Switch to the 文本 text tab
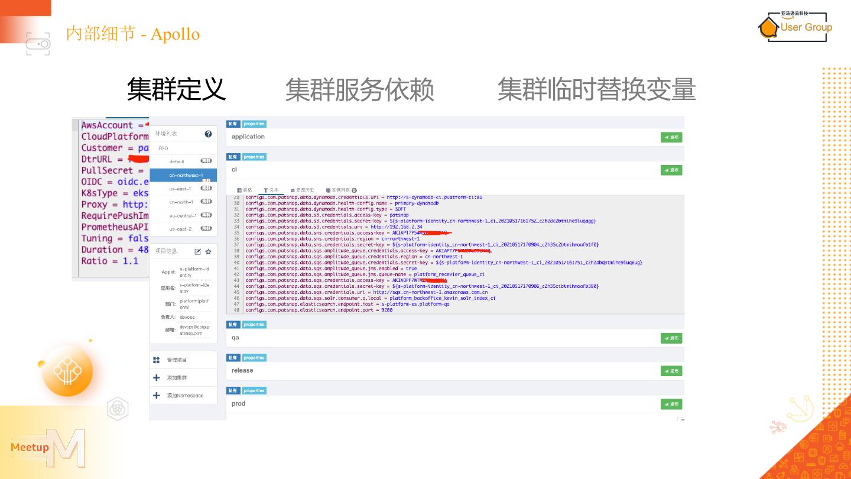 click(271, 190)
